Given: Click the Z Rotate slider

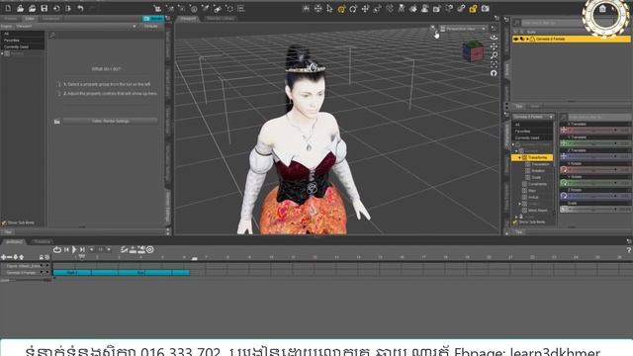Looking at the screenshot, I should click(x=595, y=196).
